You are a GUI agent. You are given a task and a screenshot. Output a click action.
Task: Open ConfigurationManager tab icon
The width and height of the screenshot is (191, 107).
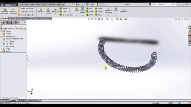[10, 23]
